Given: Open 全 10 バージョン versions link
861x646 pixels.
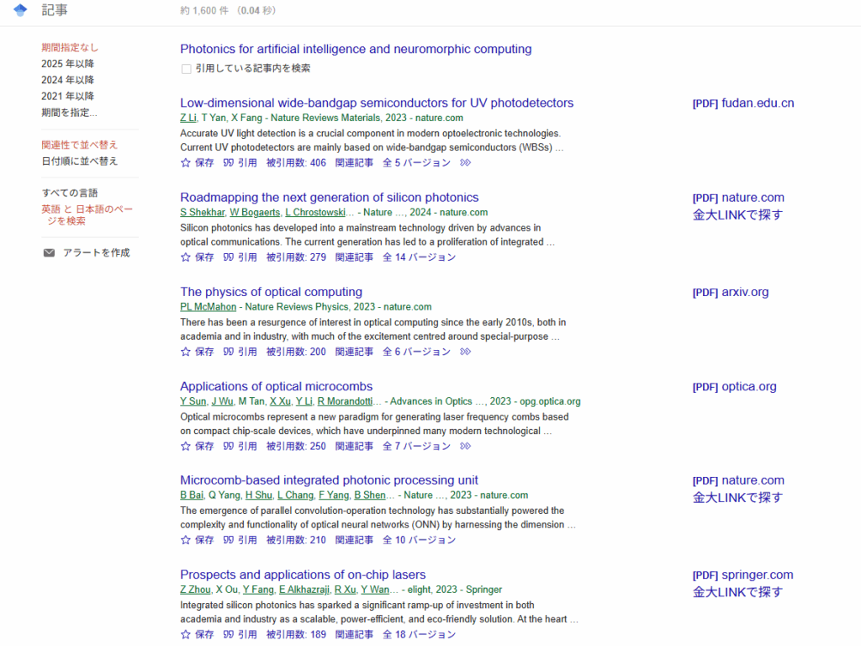Looking at the screenshot, I should point(419,540).
